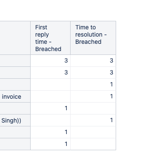The width and height of the screenshot is (168, 163).
Task: Click first-row value 3 under Time to resolution
Action: [93, 60]
